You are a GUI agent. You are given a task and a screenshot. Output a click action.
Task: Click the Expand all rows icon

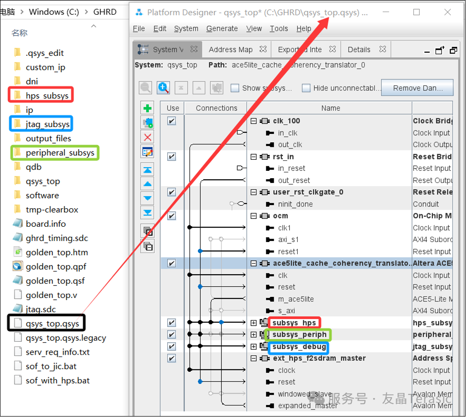pos(147,231)
